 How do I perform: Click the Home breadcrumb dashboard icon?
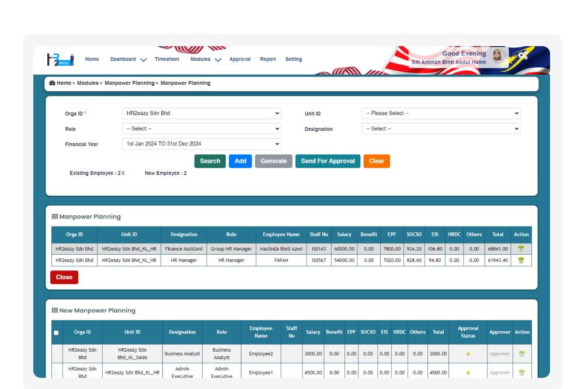(52, 84)
